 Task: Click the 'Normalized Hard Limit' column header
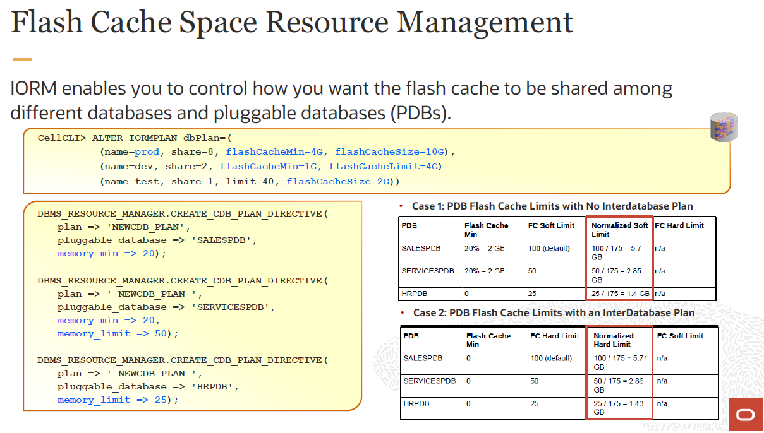coord(613,340)
